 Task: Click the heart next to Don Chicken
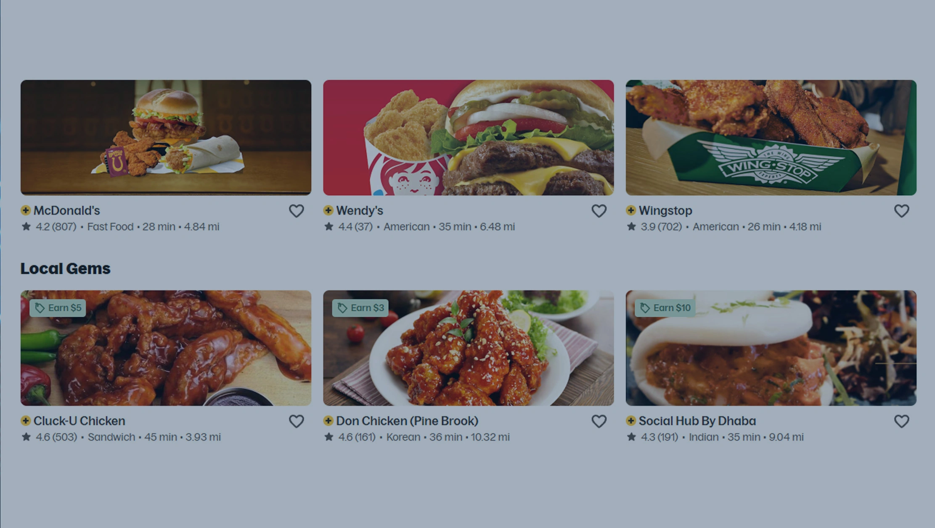[599, 421]
